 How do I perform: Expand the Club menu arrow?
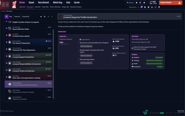pos(72,3)
